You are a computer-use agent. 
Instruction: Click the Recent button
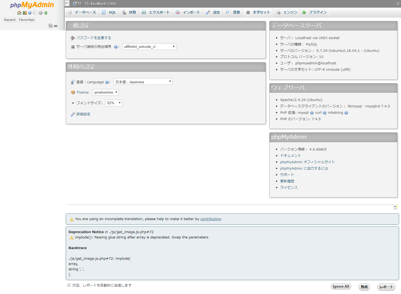click(10, 20)
